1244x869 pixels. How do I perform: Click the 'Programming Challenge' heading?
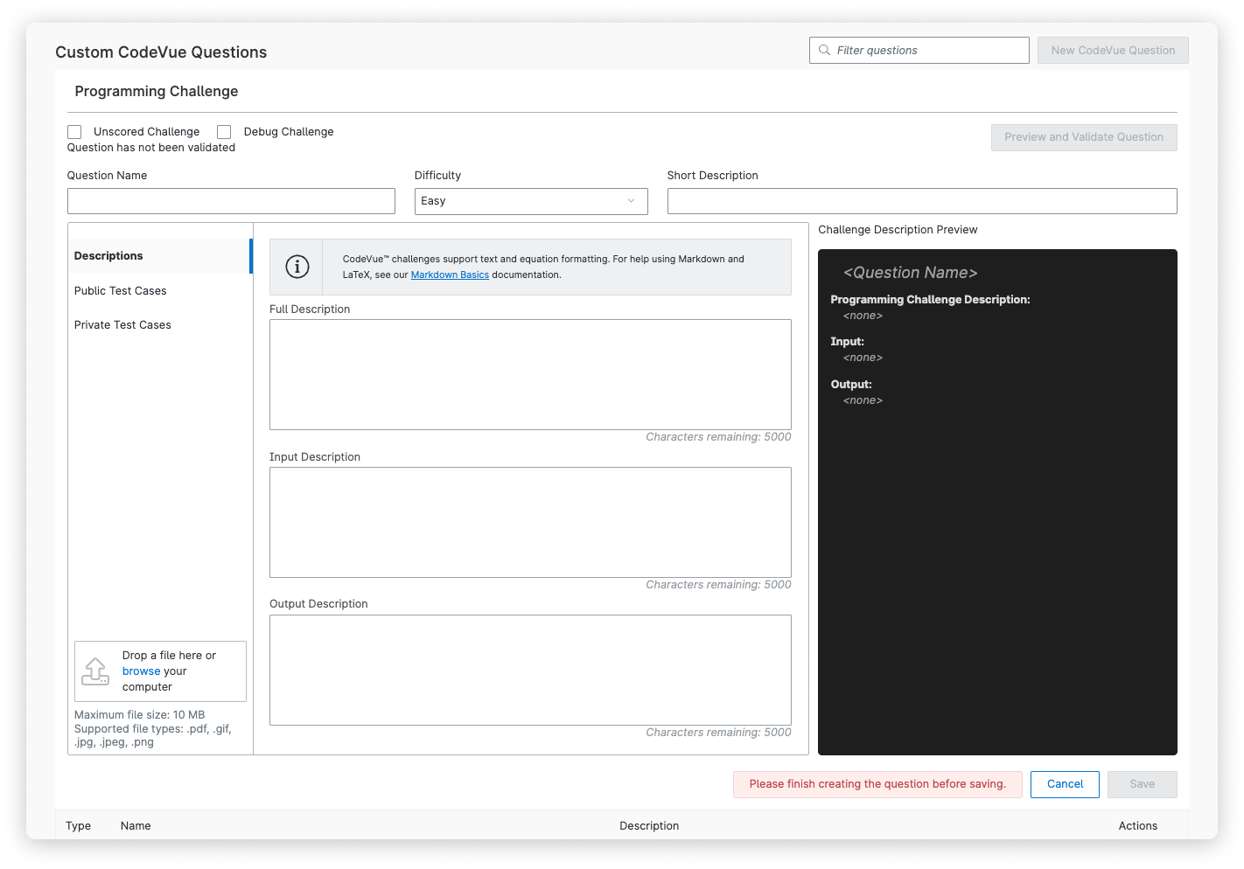[157, 92]
